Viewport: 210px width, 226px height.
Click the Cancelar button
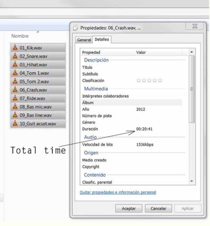point(159,208)
